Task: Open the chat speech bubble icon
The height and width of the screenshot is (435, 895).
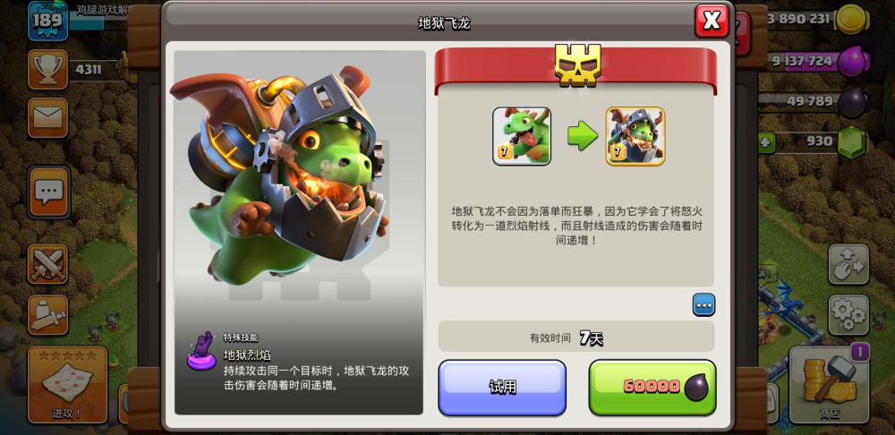Action: click(x=48, y=192)
